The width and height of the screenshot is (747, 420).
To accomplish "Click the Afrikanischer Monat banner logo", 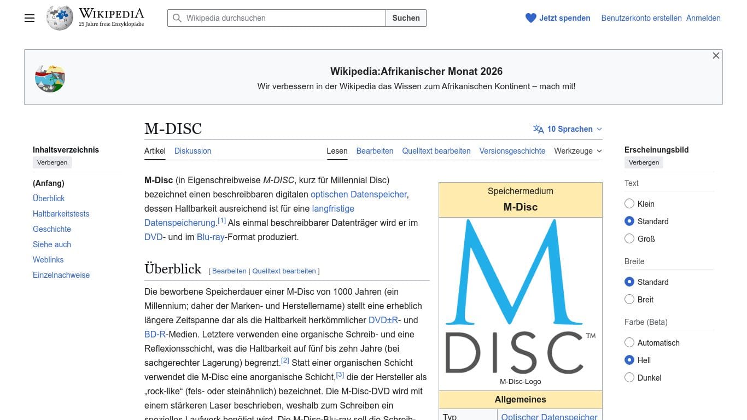I will pyautogui.click(x=50, y=78).
